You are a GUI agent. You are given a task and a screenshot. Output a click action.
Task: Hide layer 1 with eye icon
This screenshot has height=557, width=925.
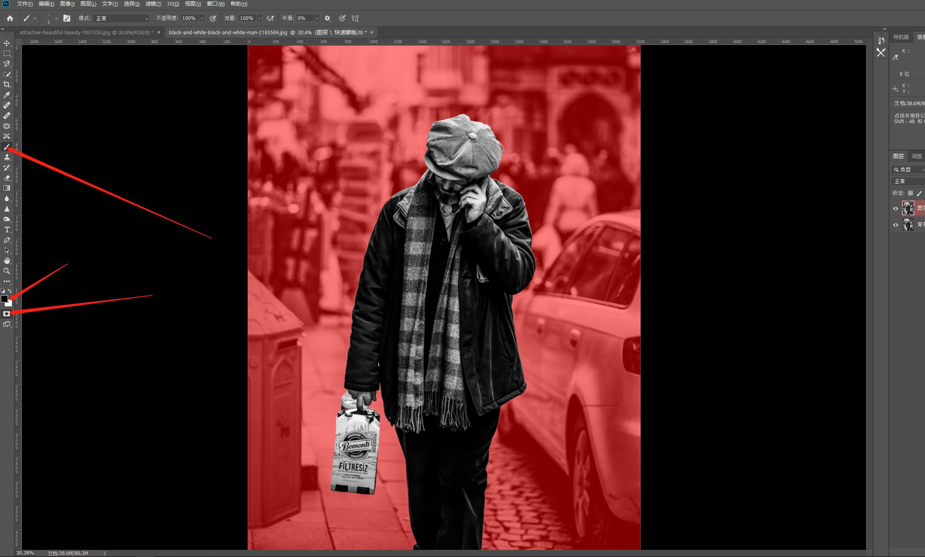pos(895,208)
